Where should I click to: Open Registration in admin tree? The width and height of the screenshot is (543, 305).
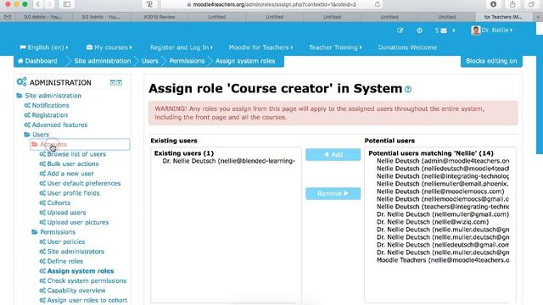tap(50, 115)
